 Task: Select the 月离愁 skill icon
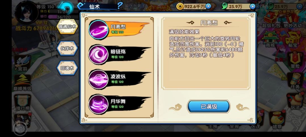[x=98, y=30]
